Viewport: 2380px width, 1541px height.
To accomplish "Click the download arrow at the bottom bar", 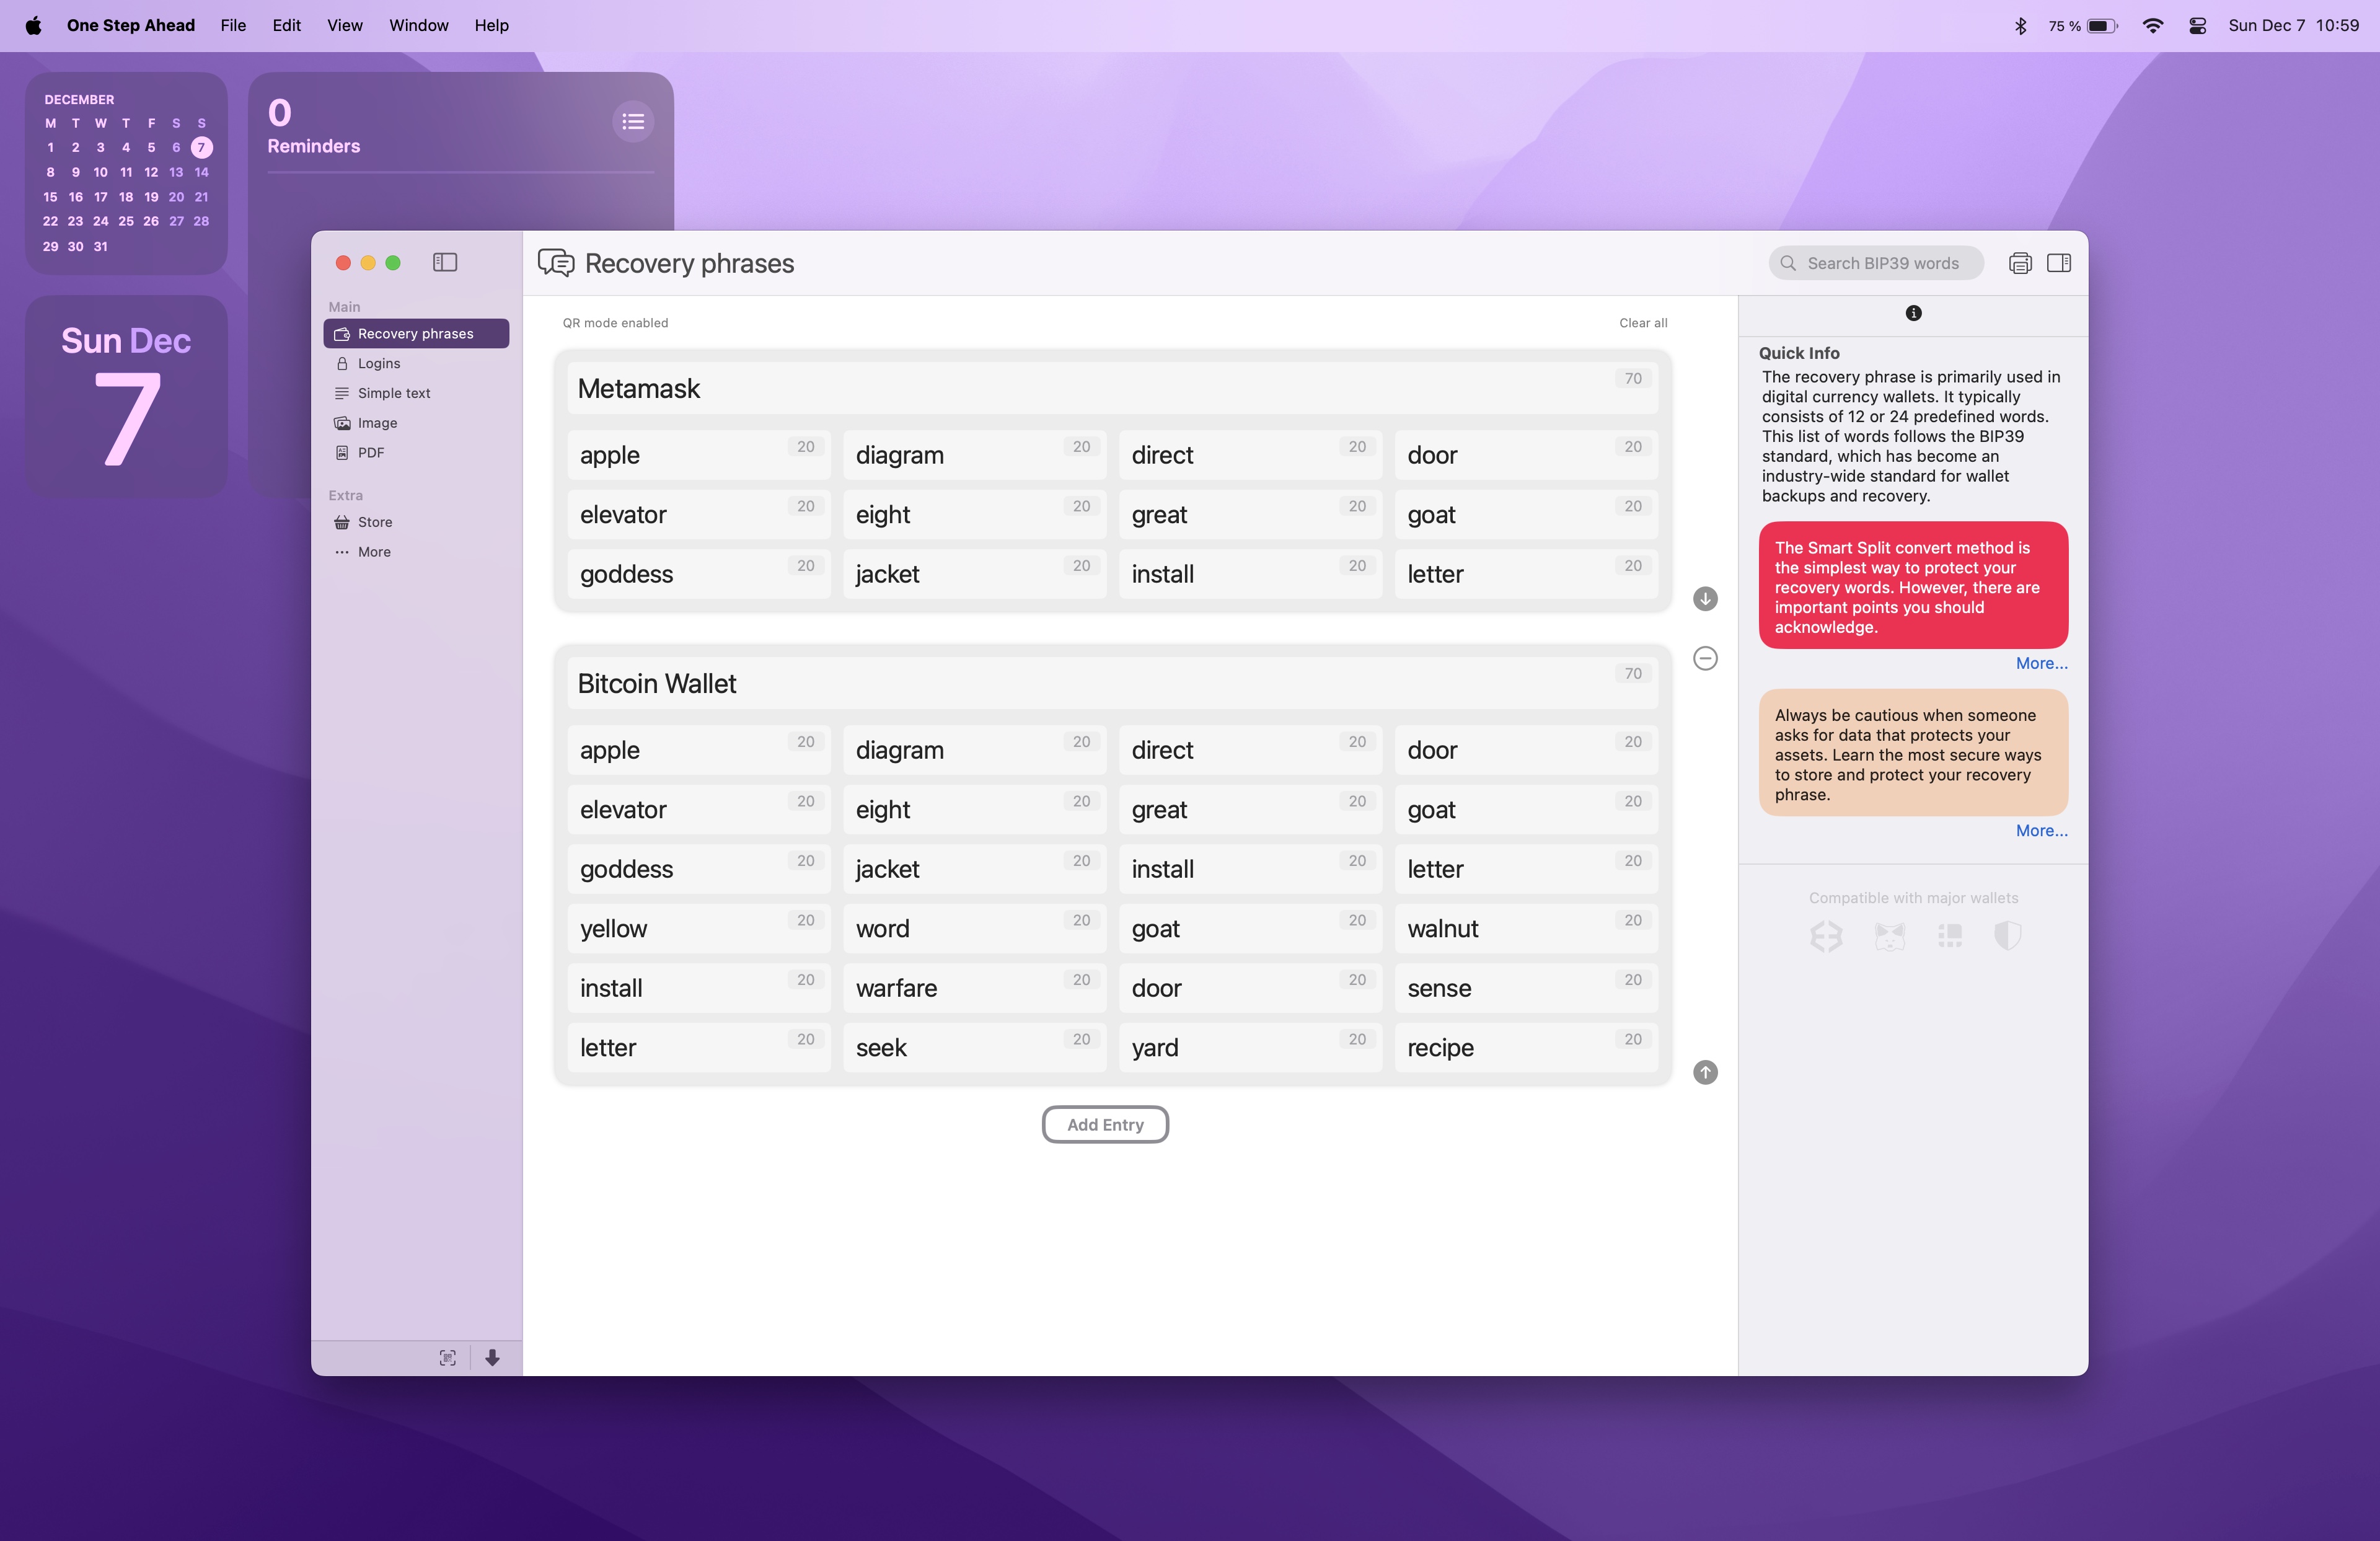I will point(492,1358).
